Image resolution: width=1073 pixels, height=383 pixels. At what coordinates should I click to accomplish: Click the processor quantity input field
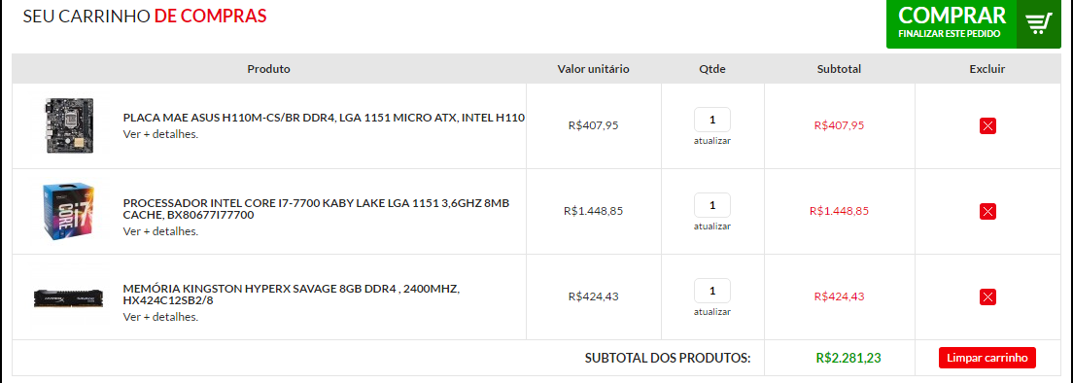pos(712,205)
